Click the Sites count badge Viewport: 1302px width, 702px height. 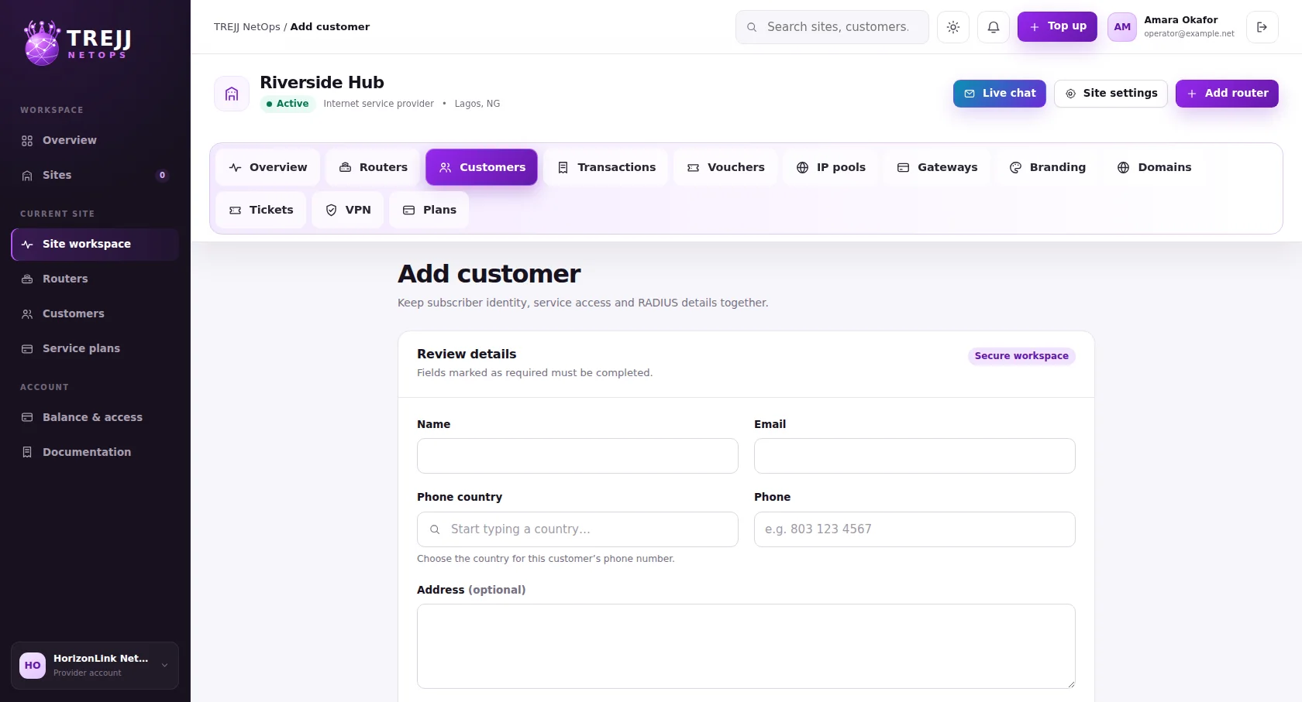pos(162,175)
